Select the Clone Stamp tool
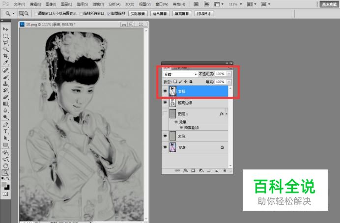 tap(5, 84)
